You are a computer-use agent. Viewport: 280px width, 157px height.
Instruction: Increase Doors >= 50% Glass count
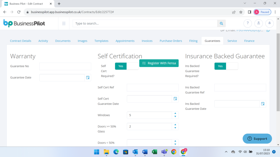[175, 125]
